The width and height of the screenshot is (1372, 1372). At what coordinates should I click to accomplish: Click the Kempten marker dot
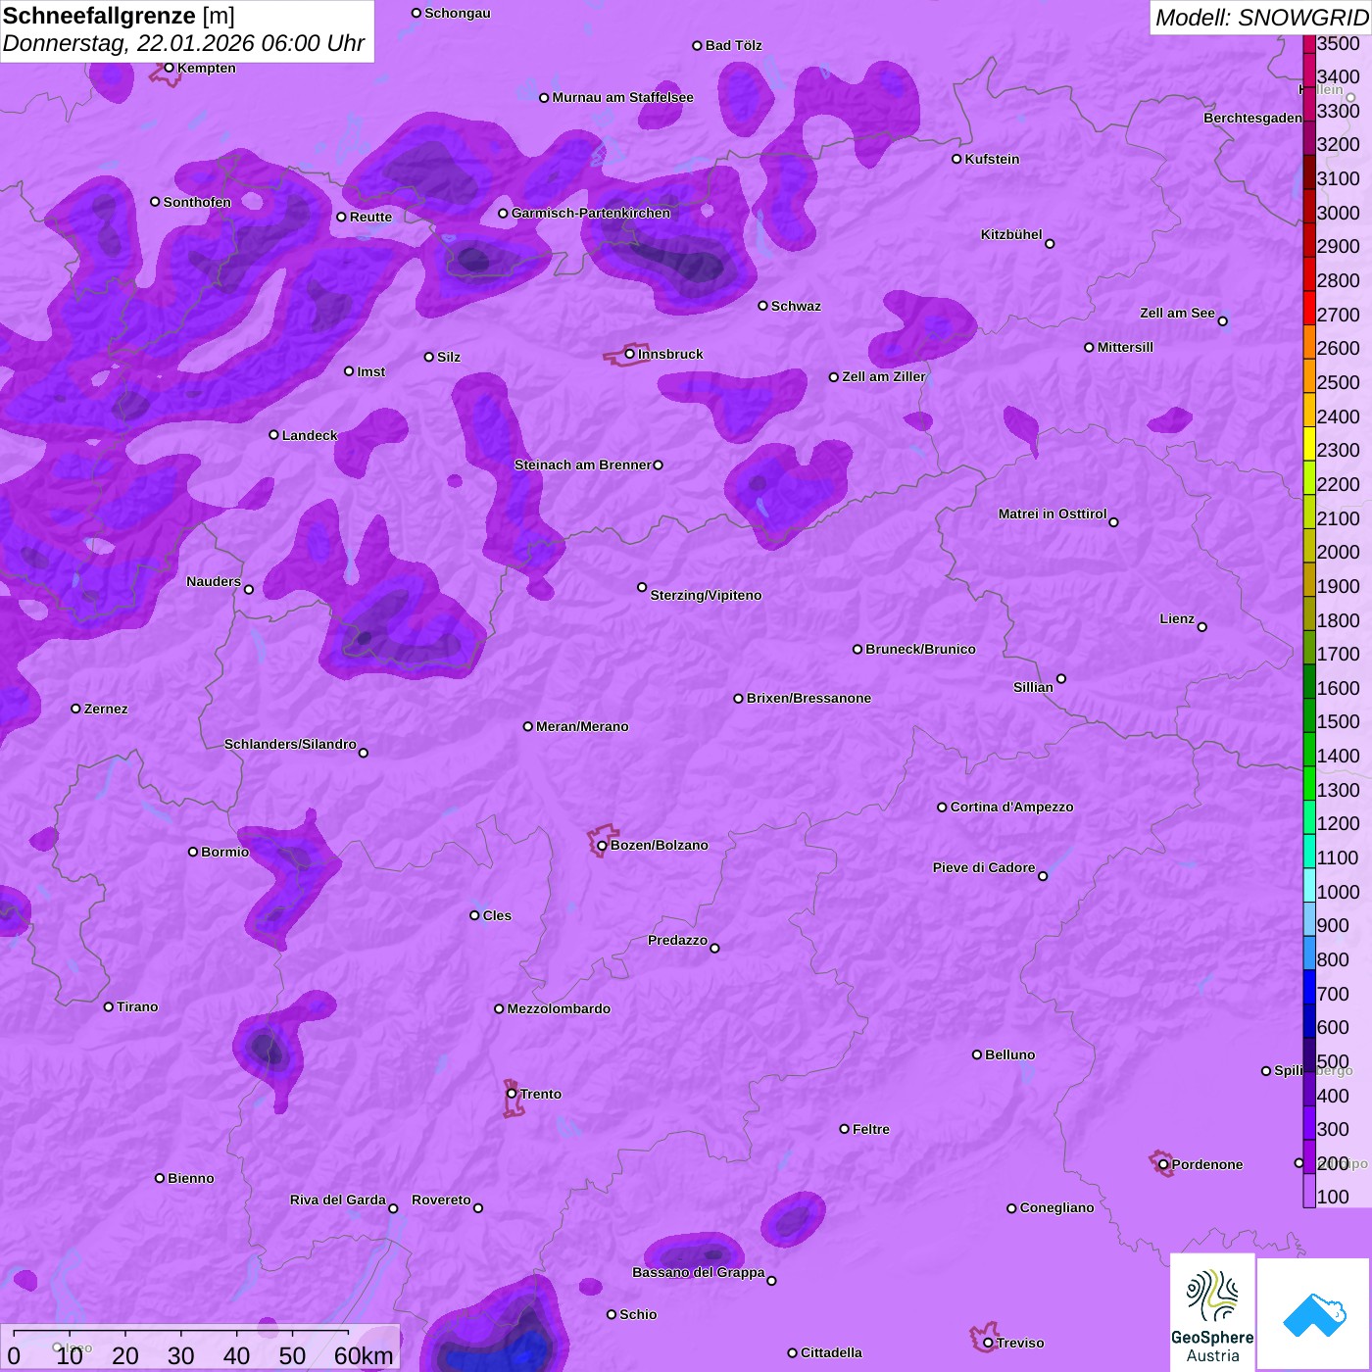point(170,68)
